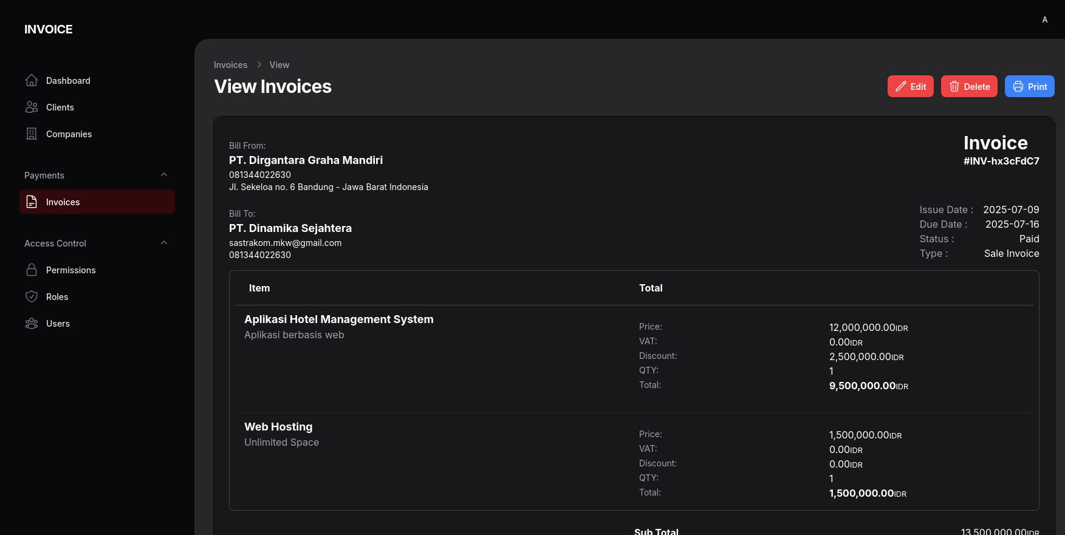Collapse the Payments sidebar group
This screenshot has height=535, width=1065.
tap(163, 175)
